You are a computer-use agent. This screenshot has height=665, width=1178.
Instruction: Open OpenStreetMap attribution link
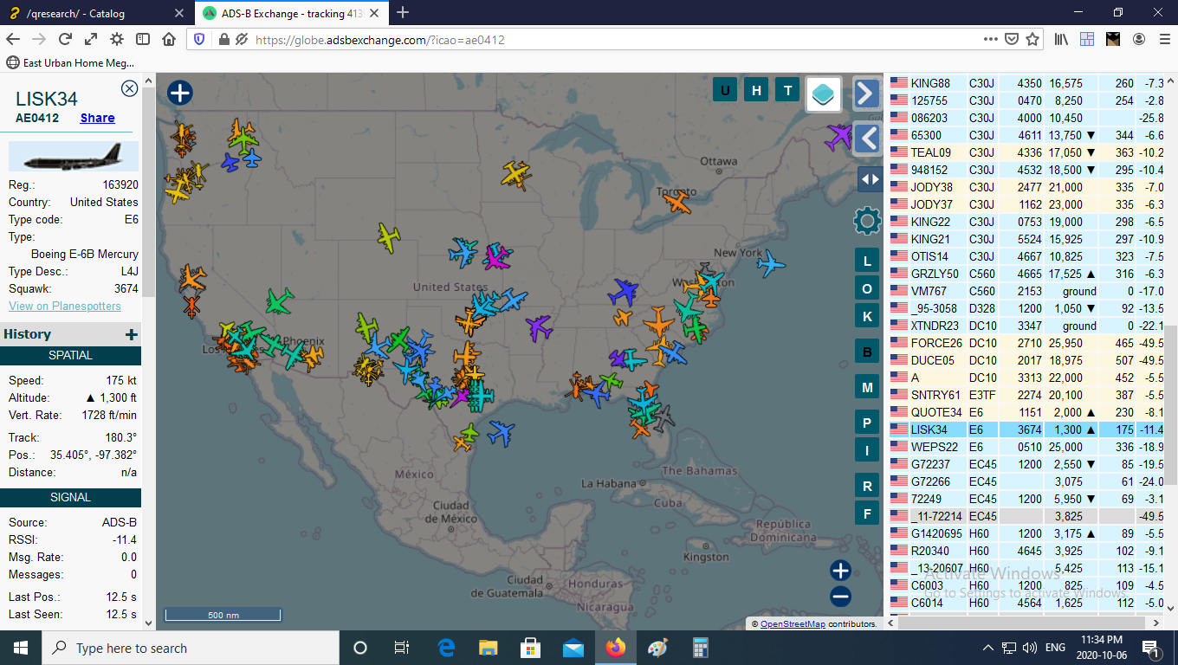[x=793, y=623]
